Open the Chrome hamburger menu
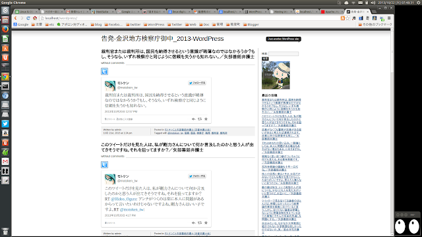Screen dimensions: 422x237 389,18
